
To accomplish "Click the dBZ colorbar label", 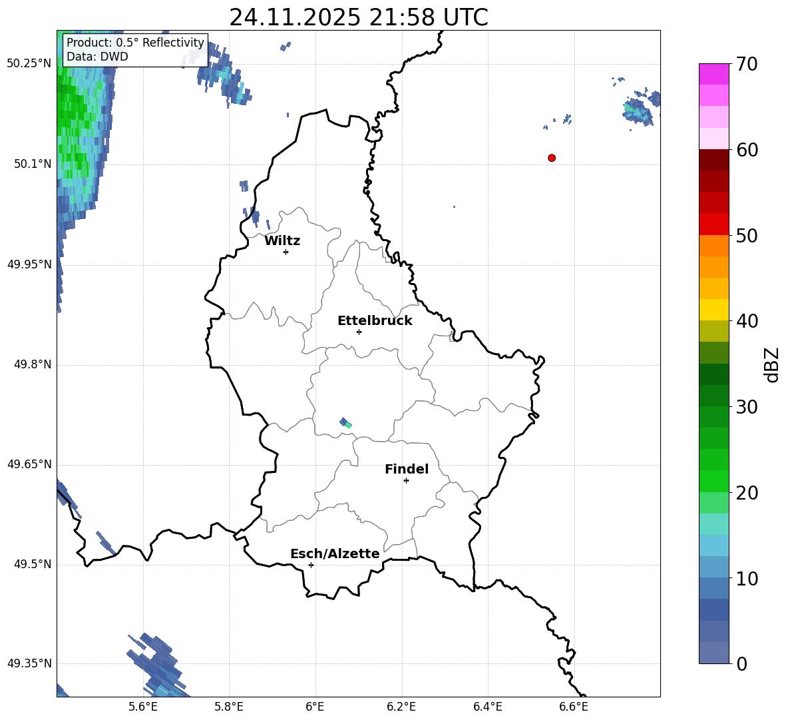I will (771, 364).
